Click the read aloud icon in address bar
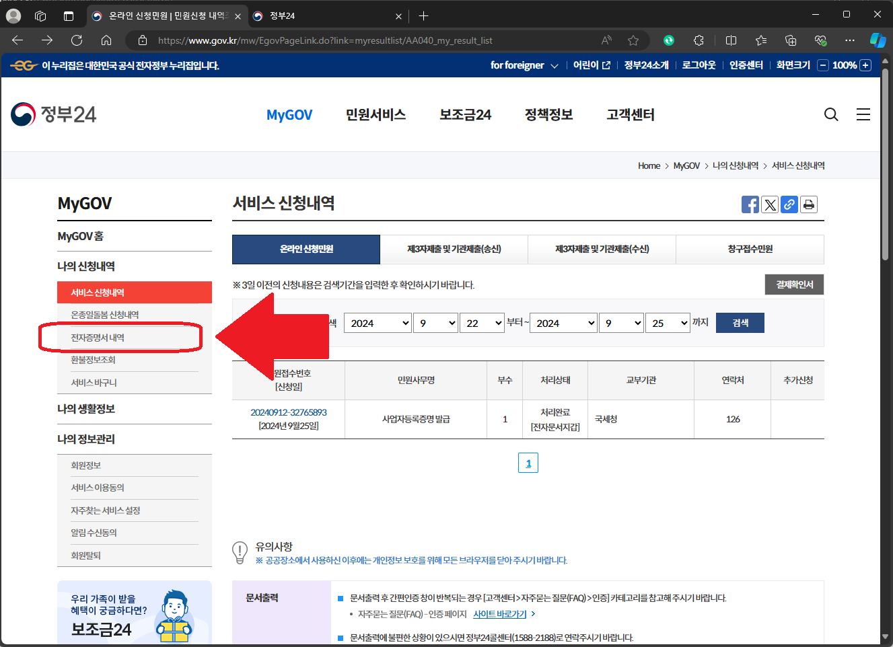Viewport: 893px width, 647px height. [606, 40]
